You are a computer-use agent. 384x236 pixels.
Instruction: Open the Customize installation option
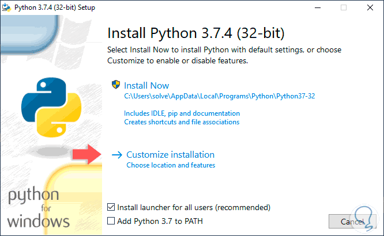click(x=170, y=155)
